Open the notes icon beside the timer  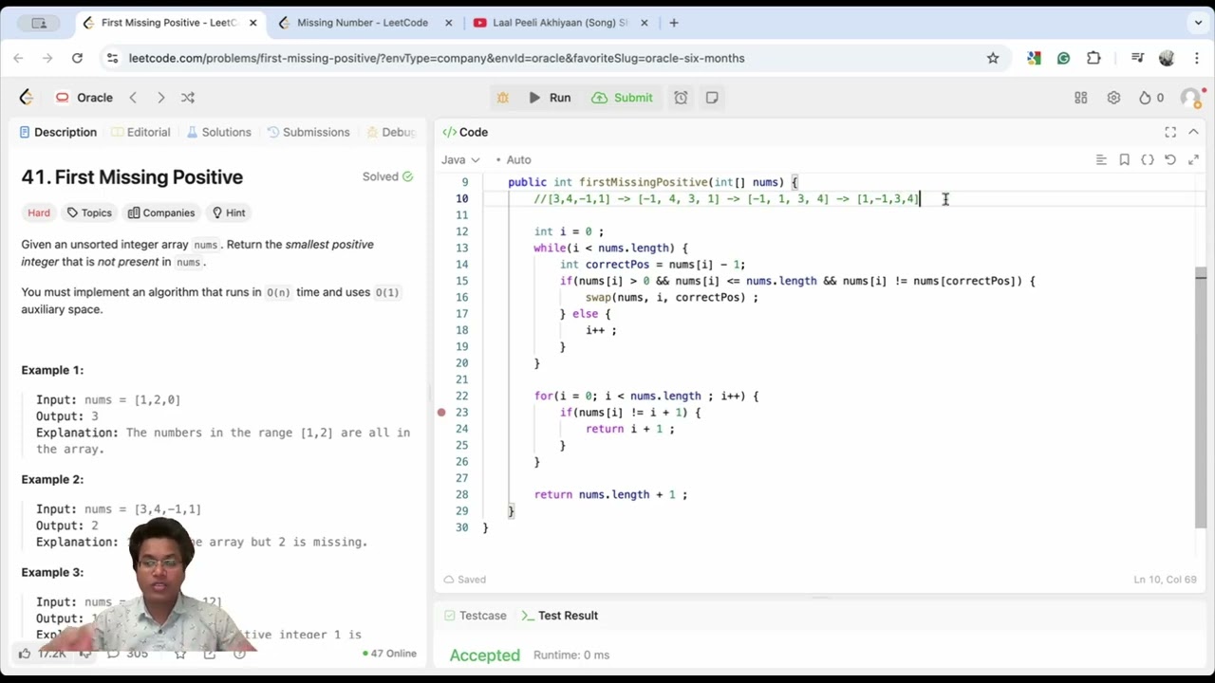(712, 98)
